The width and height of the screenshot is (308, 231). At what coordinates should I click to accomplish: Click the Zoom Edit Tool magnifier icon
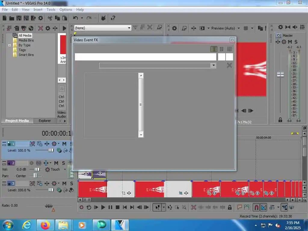[x=184, y=207]
